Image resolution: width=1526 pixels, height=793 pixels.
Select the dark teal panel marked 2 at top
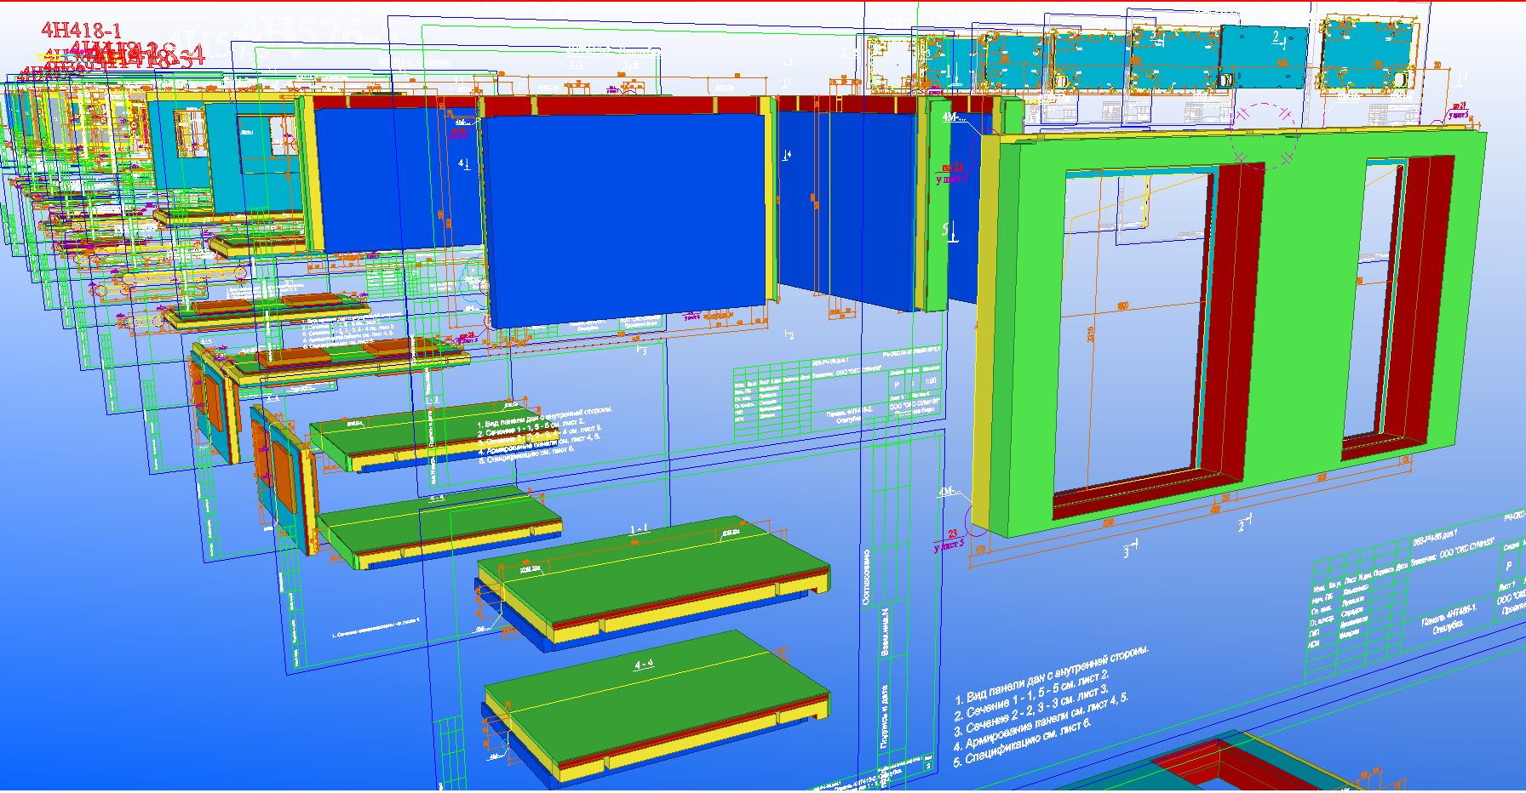[x=1265, y=57]
